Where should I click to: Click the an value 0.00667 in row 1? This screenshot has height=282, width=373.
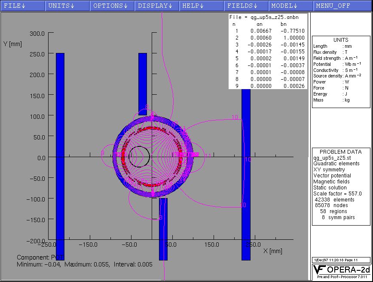261,31
